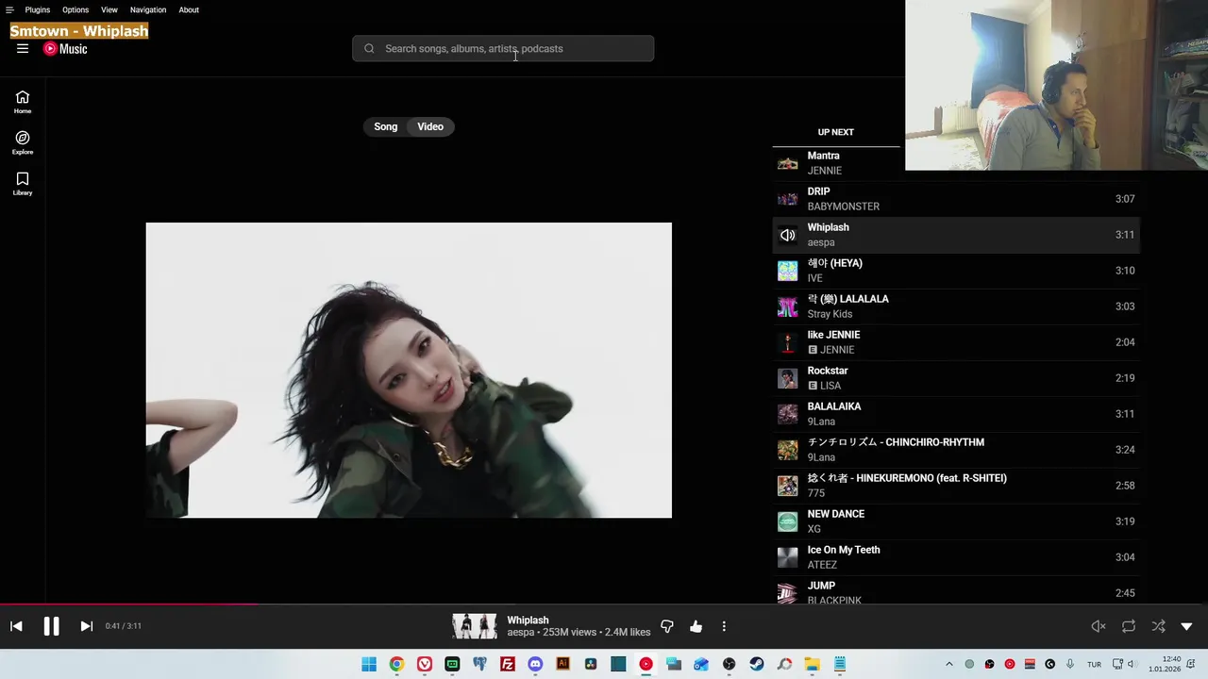Open the aespa artist link in player bar
Image resolution: width=1208 pixels, height=679 pixels.
(520, 633)
